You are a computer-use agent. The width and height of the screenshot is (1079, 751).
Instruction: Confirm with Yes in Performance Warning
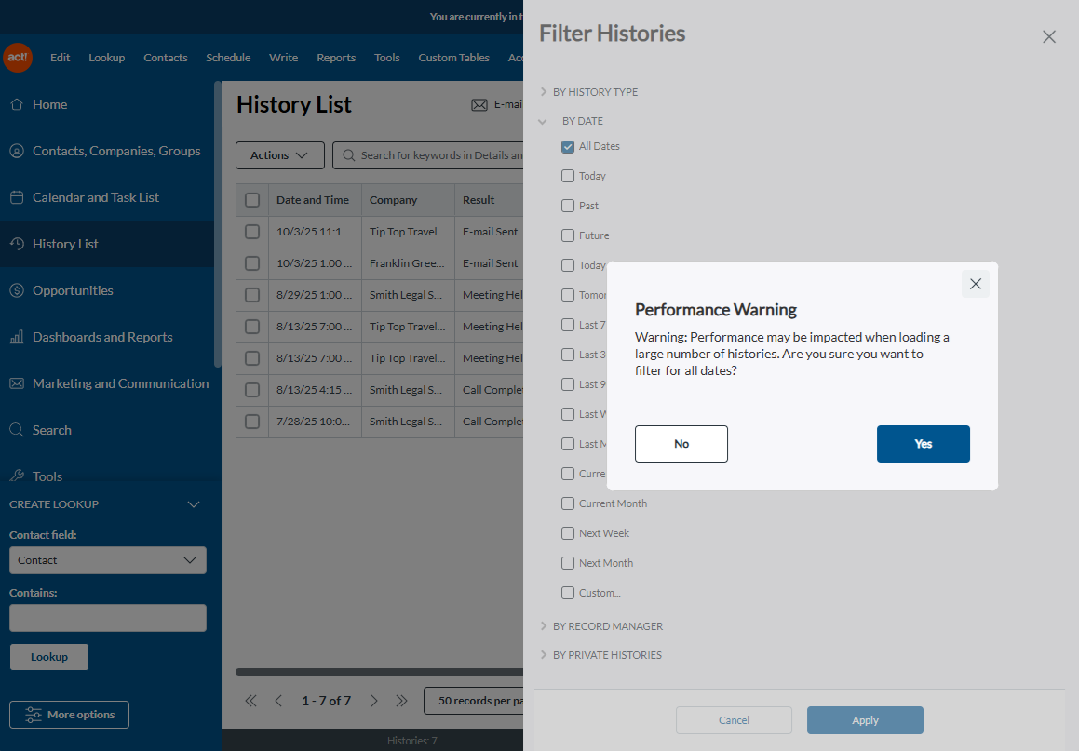923,444
